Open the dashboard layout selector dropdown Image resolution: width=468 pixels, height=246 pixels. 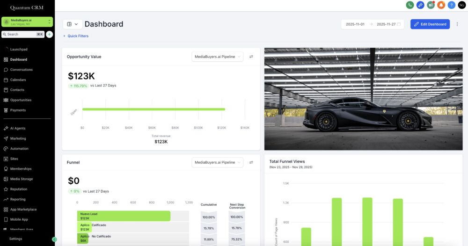click(x=72, y=24)
